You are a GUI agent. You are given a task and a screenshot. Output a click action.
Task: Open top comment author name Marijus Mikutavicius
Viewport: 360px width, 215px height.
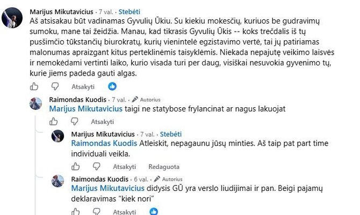tap(62, 12)
